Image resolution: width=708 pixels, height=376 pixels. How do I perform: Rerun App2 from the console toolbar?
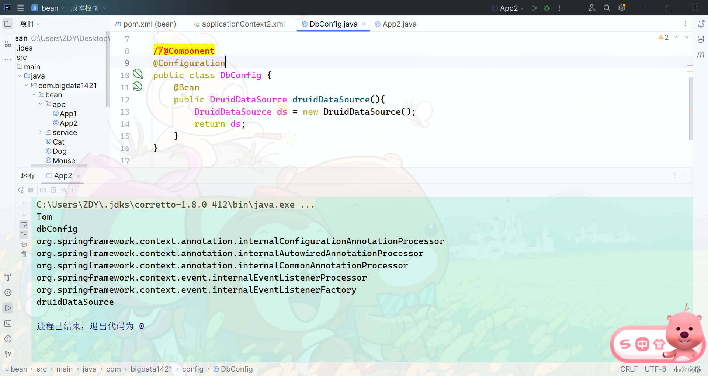21,190
